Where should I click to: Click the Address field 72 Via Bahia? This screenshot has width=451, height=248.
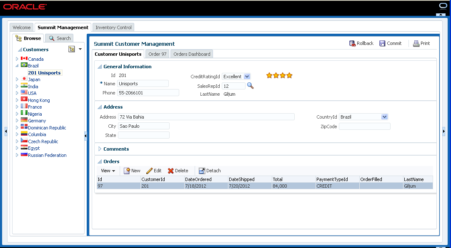coord(206,117)
